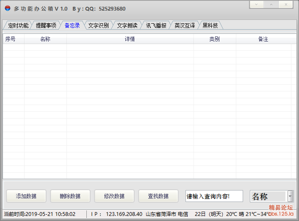Screen dimensions: 299x221
Task: Open the 名称 search-field dropdown
Action: [x=272, y=196]
